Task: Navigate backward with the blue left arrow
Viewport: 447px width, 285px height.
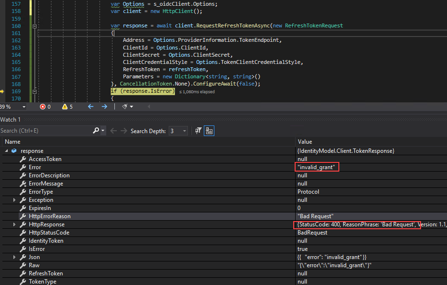Action: coord(91,107)
